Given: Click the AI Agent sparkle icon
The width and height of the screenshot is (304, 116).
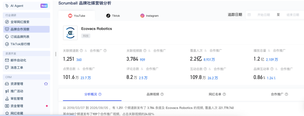Looking at the screenshot, I should (x=7, y=6).
